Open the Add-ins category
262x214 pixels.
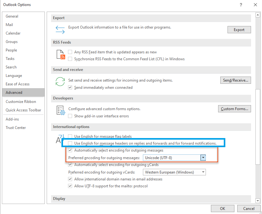pyautogui.click(x=24, y=119)
